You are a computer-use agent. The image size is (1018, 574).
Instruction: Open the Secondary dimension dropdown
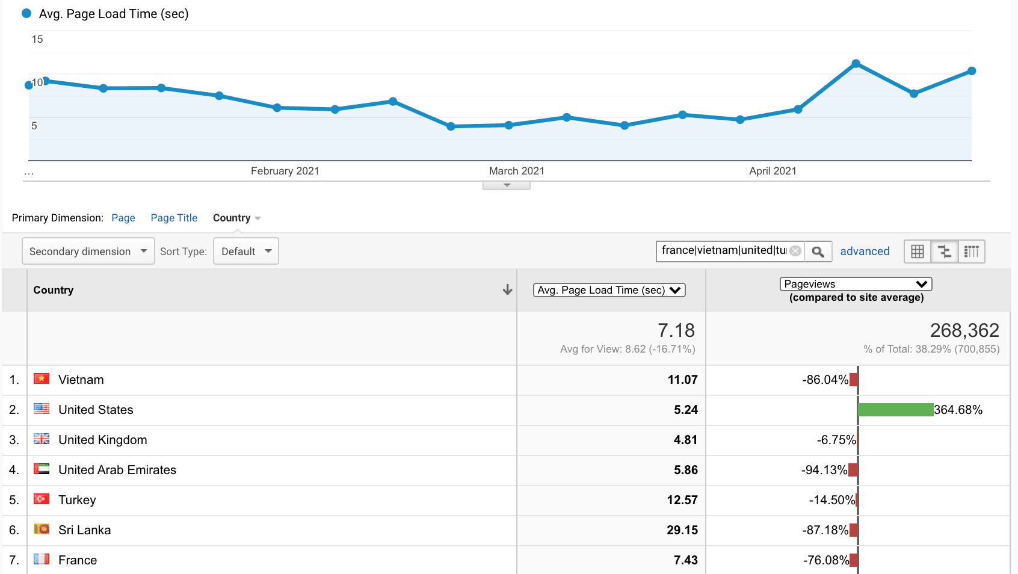tap(88, 252)
